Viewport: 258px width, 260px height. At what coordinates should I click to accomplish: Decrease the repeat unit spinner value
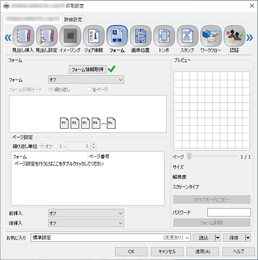coord(94,148)
